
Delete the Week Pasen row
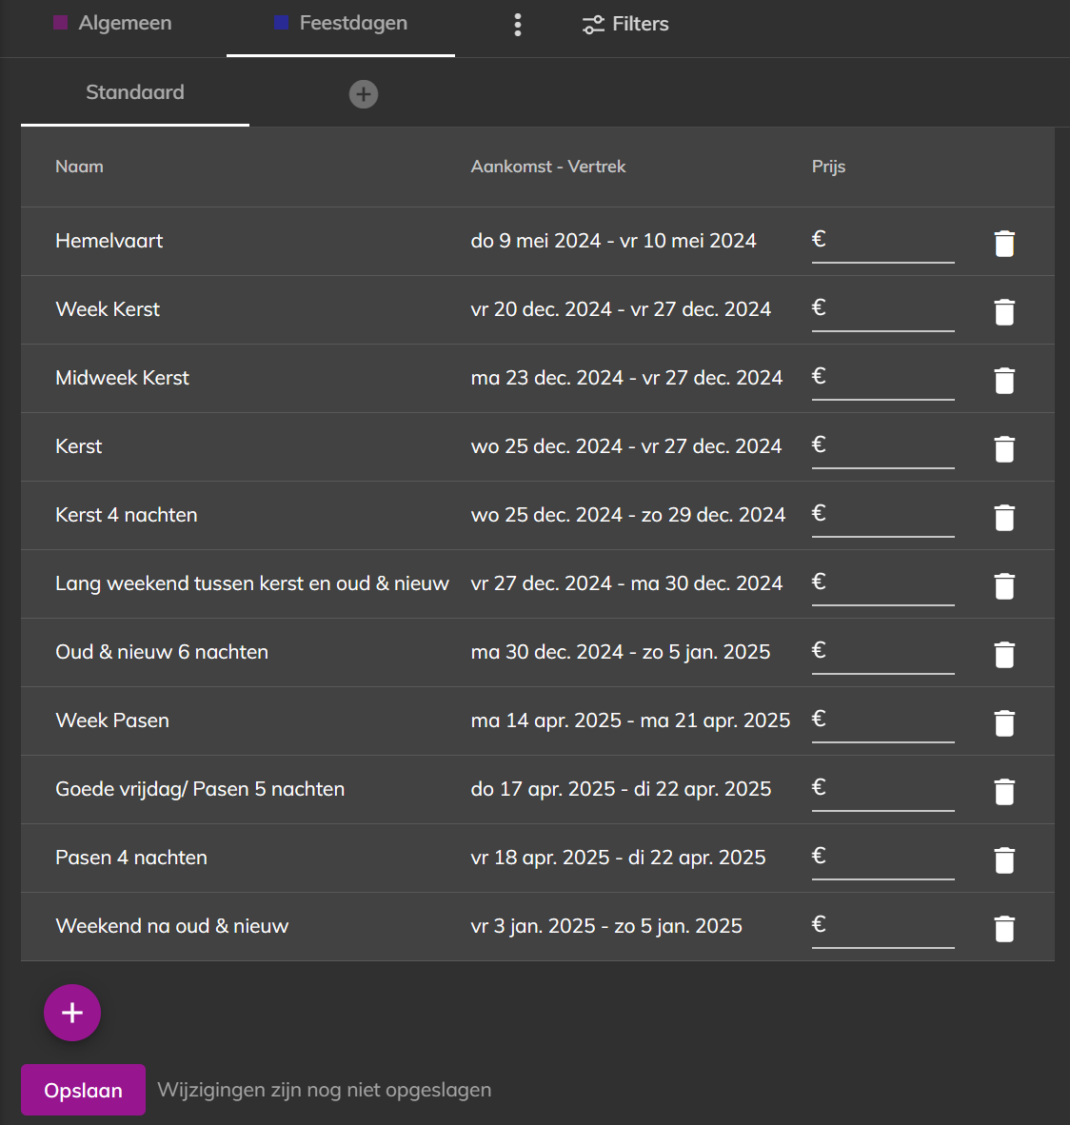(x=1004, y=723)
